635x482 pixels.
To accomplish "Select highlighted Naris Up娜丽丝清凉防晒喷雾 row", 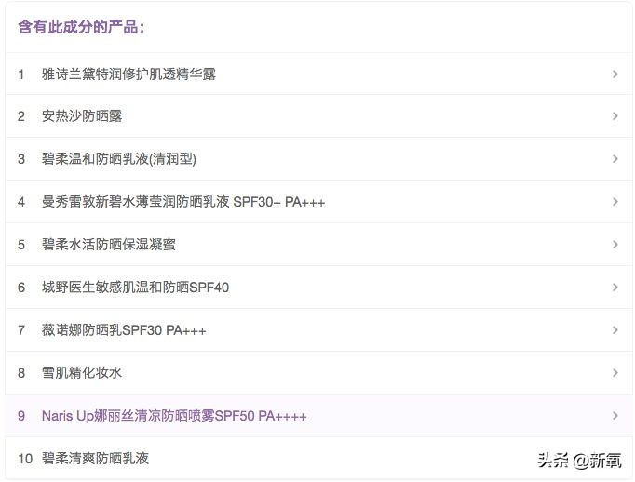I will point(318,416).
